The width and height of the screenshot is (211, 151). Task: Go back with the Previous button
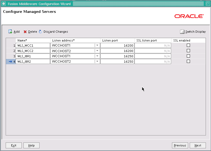(180, 145)
